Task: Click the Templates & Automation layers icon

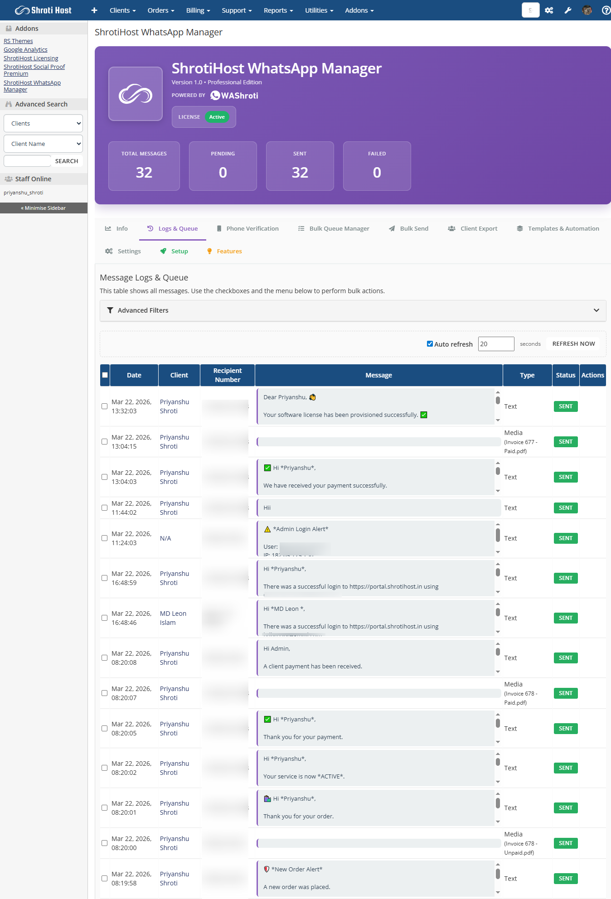Action: point(520,228)
